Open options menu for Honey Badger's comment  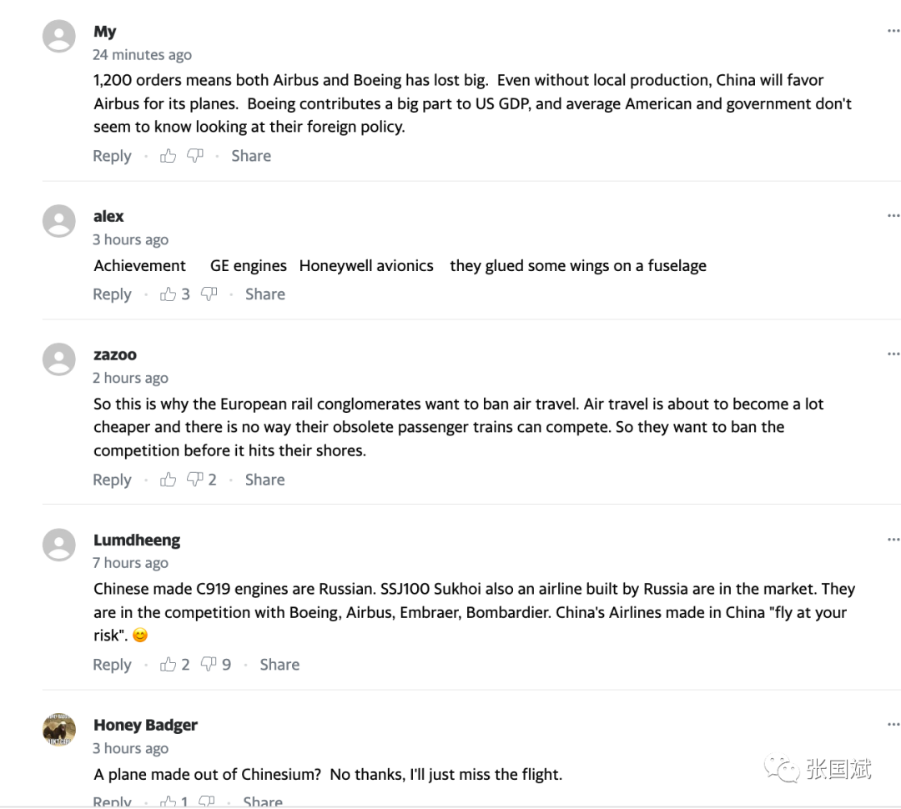coord(893,725)
